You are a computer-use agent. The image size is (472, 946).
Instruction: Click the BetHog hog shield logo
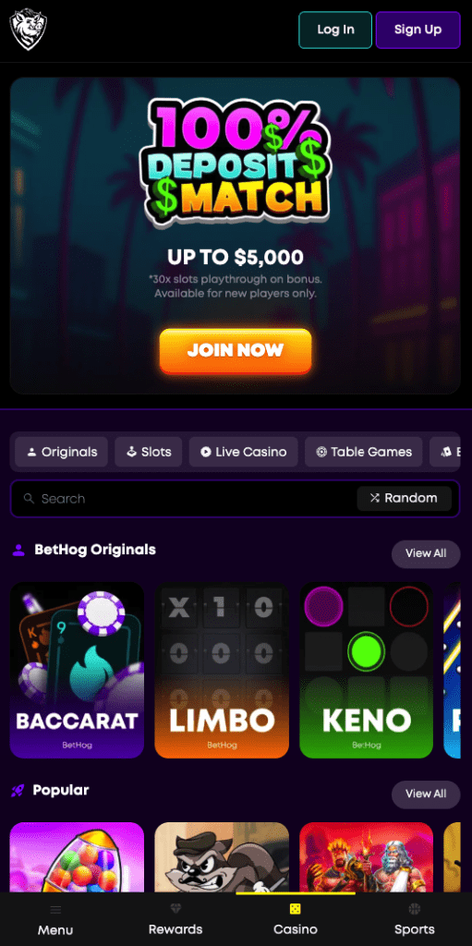(x=29, y=29)
